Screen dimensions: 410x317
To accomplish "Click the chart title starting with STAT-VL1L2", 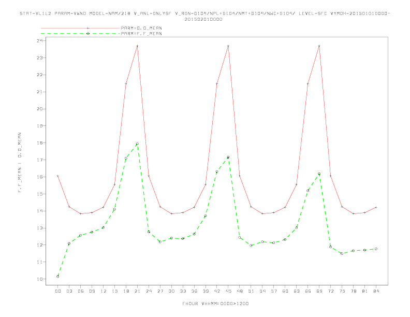I will [x=204, y=16].
